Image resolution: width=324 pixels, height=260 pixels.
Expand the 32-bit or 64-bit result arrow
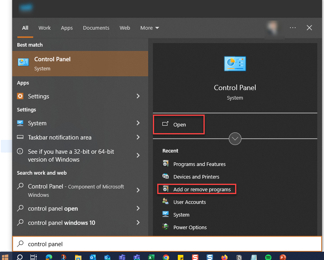point(138,155)
